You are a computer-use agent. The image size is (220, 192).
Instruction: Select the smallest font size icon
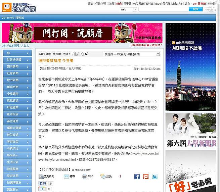pos(73,54)
